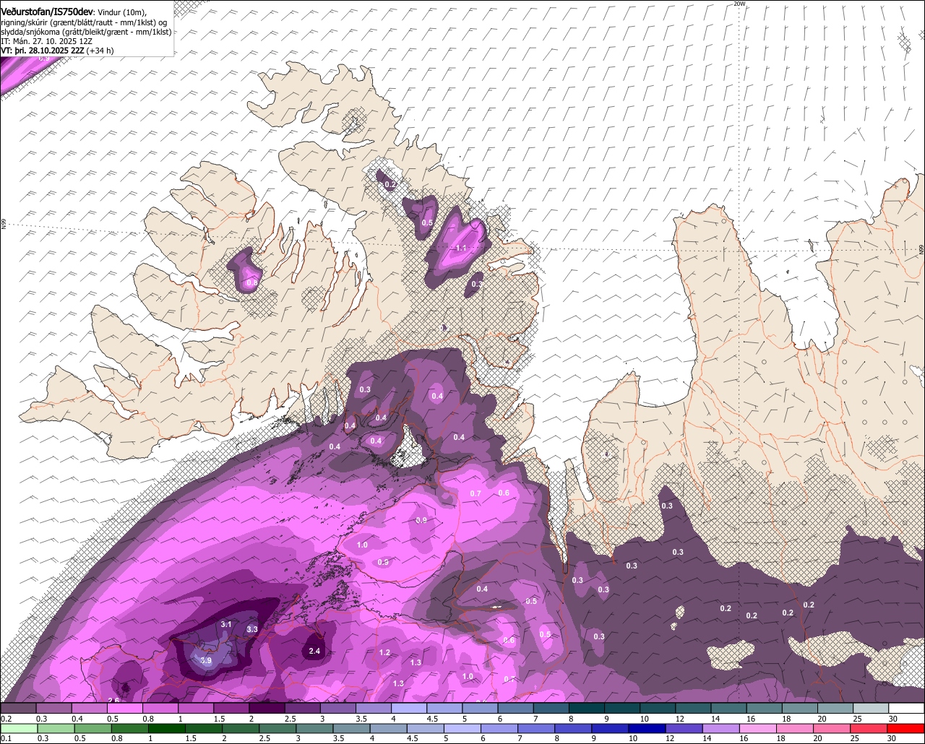
Task: Click the 'VT: þri. 28.10.2025 22Z' valid time
Action: [43, 51]
